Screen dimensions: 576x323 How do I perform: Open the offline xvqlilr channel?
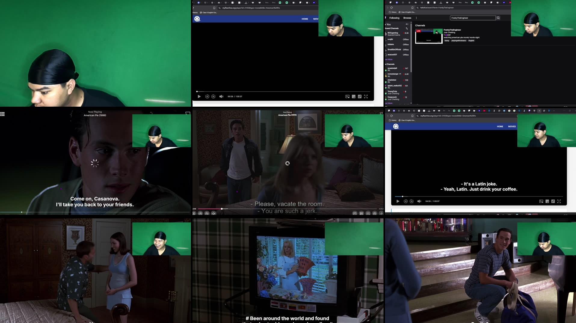tap(398, 39)
